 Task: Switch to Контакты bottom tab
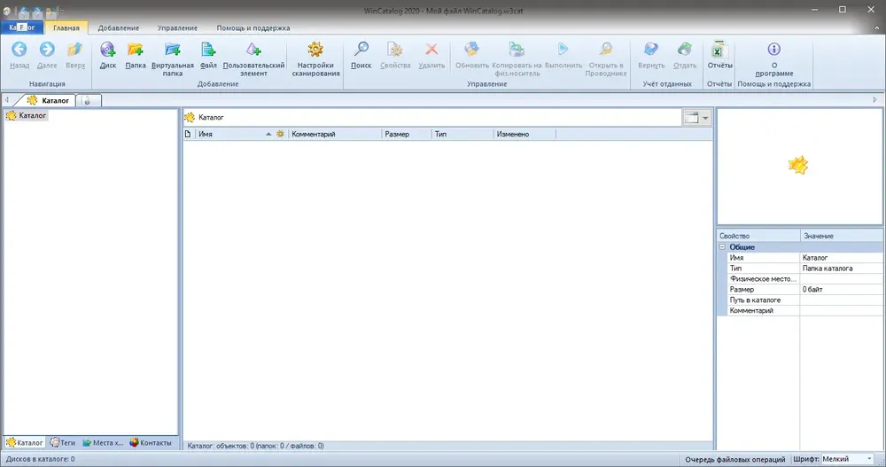coord(151,443)
